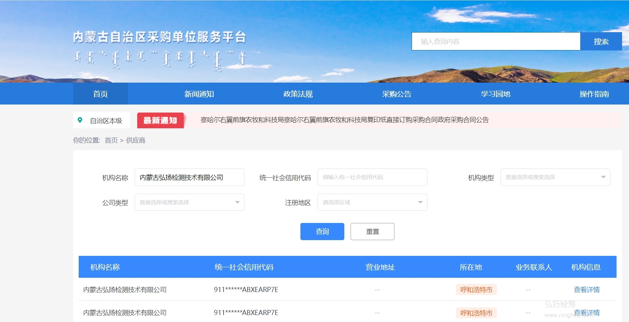Image resolution: width=629 pixels, height=322 pixels.
Task: Click the 搜索 button in header
Action: (601, 42)
